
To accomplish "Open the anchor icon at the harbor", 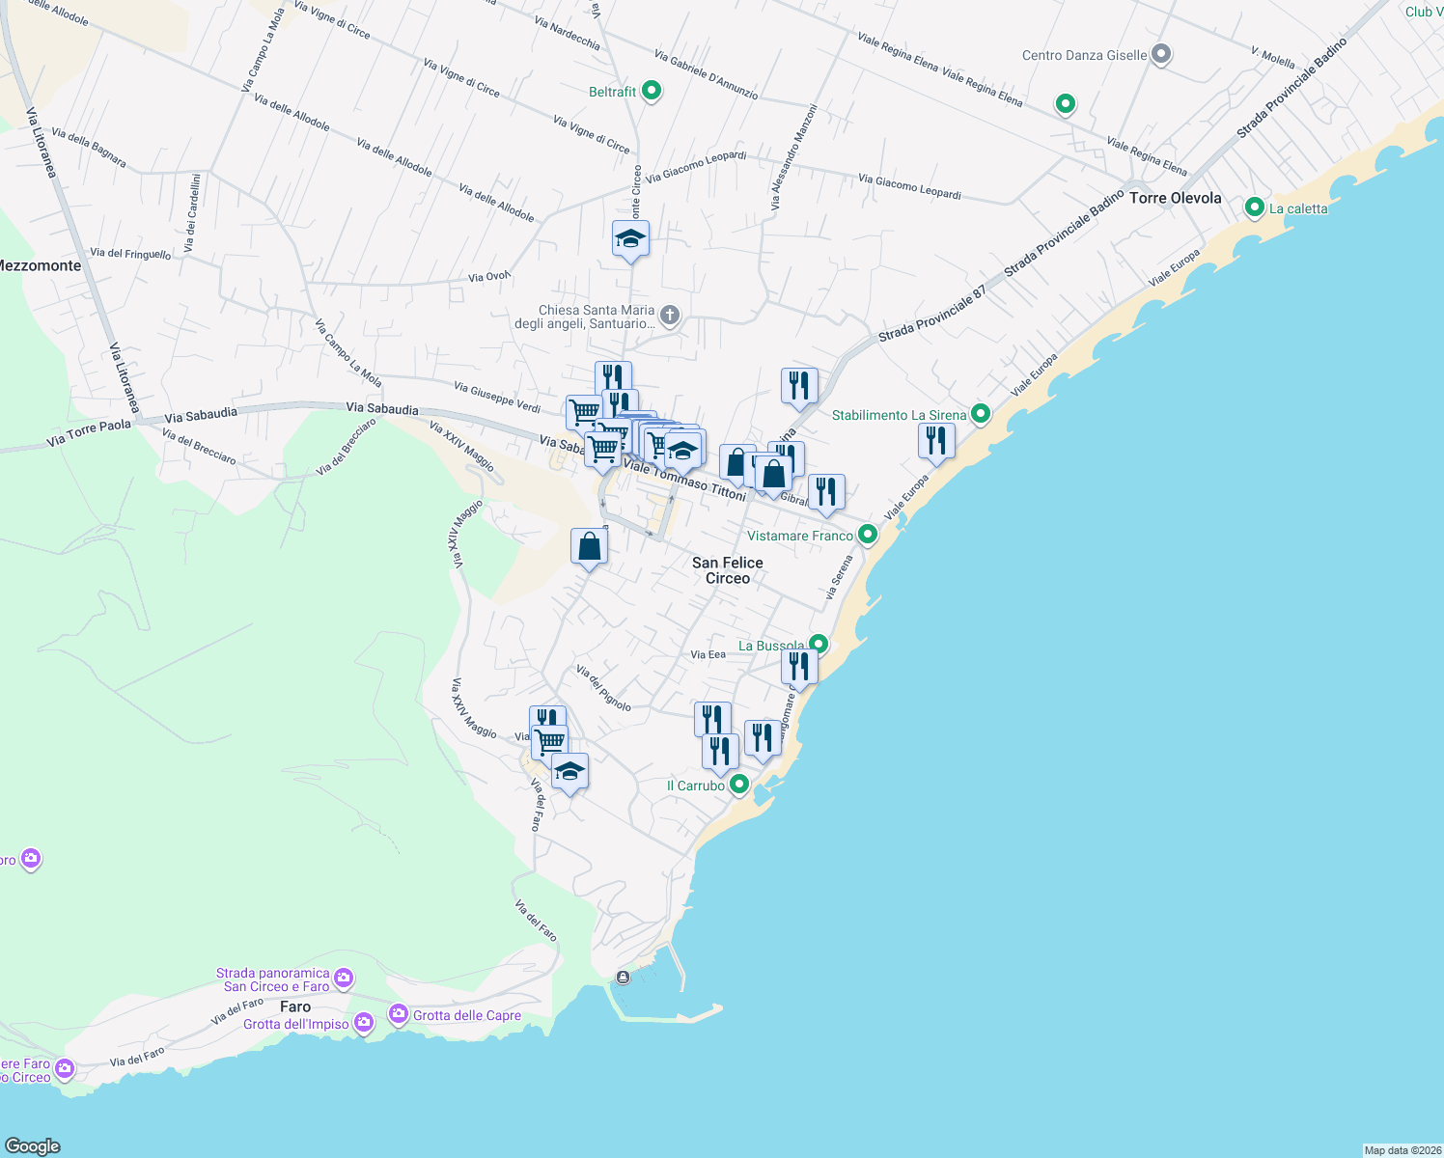I will [625, 977].
